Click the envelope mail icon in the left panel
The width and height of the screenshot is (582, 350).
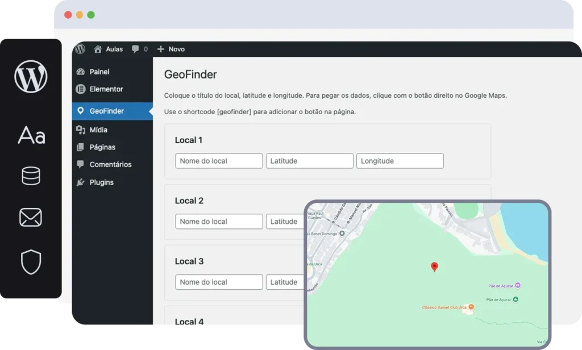pos(31,217)
